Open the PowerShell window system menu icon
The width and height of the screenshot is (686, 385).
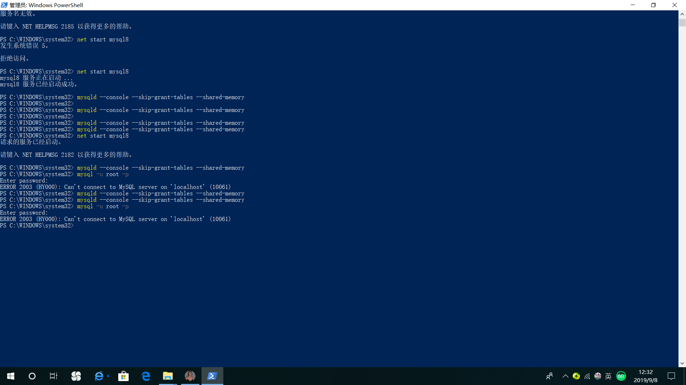[4, 5]
